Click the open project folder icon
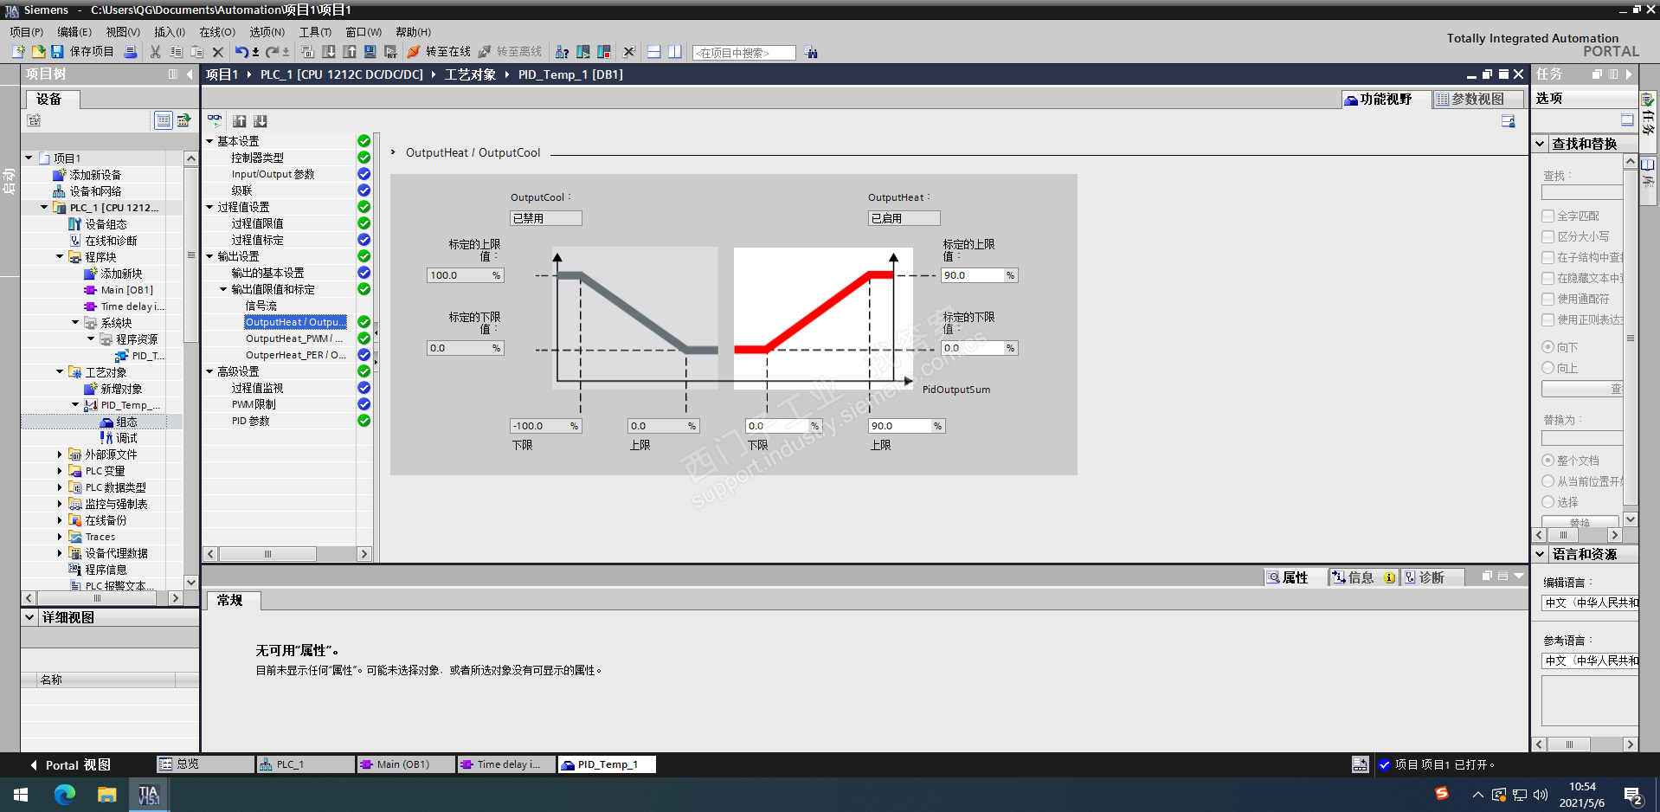 tap(38, 52)
